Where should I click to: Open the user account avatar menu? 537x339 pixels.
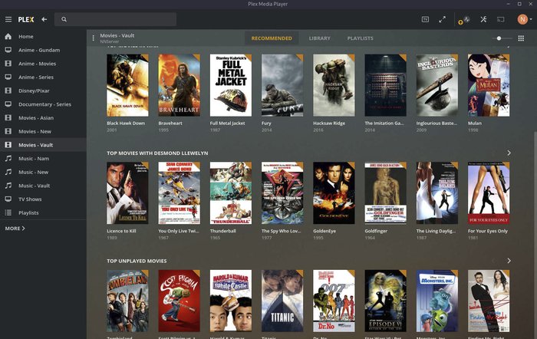click(524, 19)
